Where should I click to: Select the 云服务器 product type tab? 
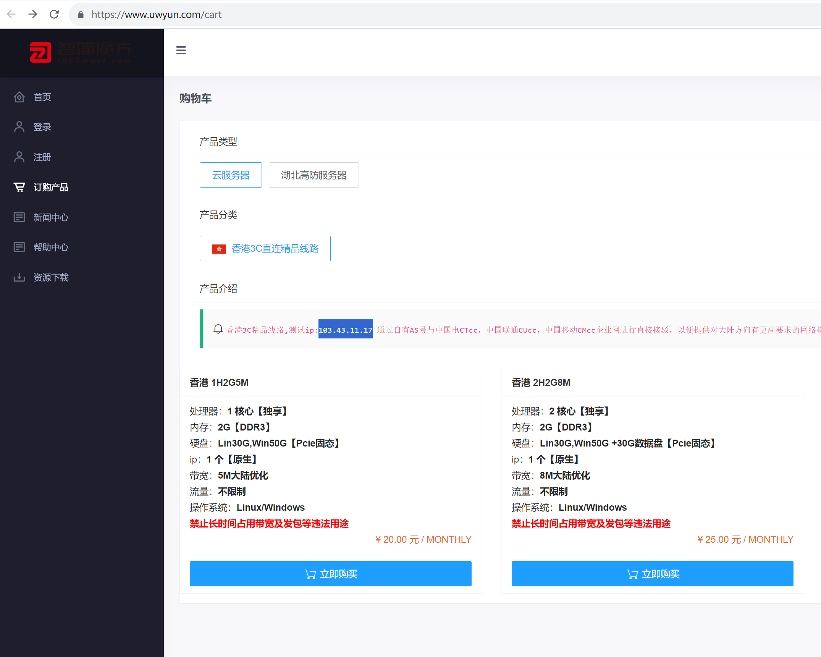pyautogui.click(x=231, y=175)
